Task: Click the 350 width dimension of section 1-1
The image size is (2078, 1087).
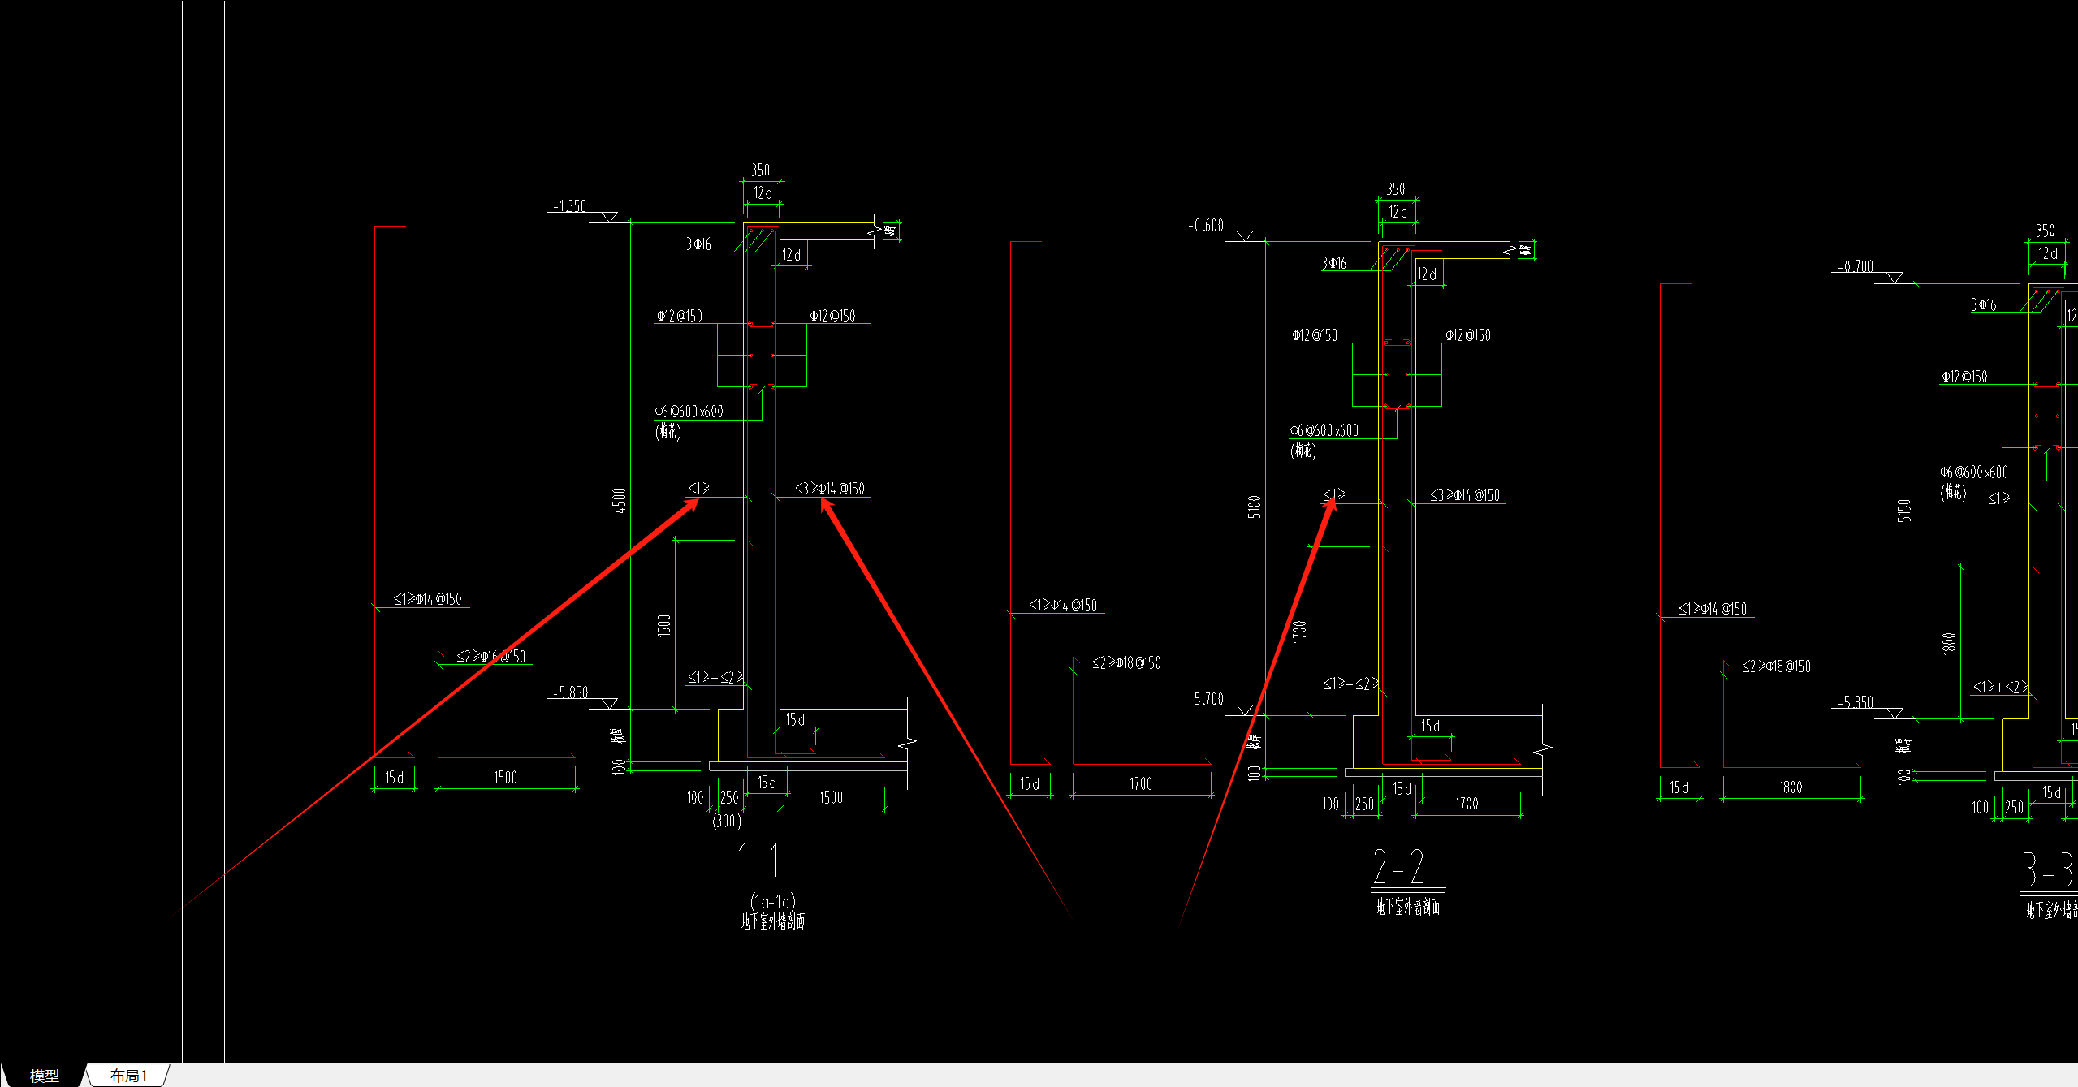Action: click(x=760, y=170)
